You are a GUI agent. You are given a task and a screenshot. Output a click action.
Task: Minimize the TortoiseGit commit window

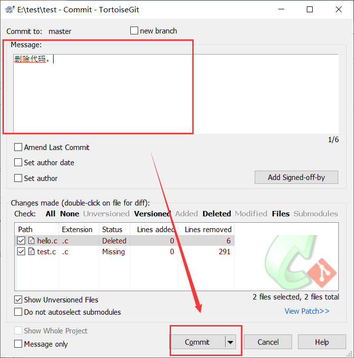click(281, 9)
